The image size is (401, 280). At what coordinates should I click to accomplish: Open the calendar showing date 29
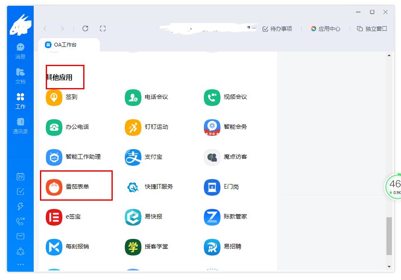[20, 176]
